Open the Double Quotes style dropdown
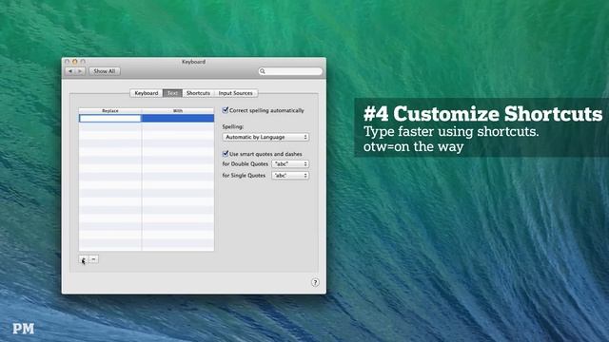The height and width of the screenshot is (342, 609). [x=290, y=164]
